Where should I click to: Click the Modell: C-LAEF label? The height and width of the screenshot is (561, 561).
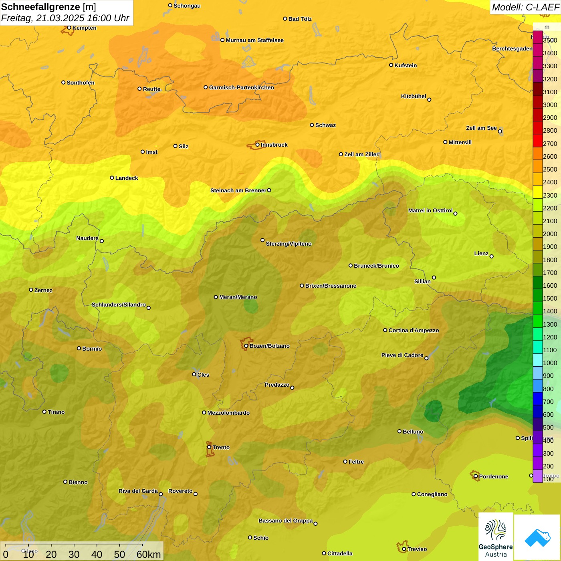(525, 7)
